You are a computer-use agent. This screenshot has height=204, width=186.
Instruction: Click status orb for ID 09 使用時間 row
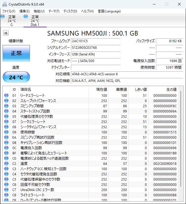6,132
